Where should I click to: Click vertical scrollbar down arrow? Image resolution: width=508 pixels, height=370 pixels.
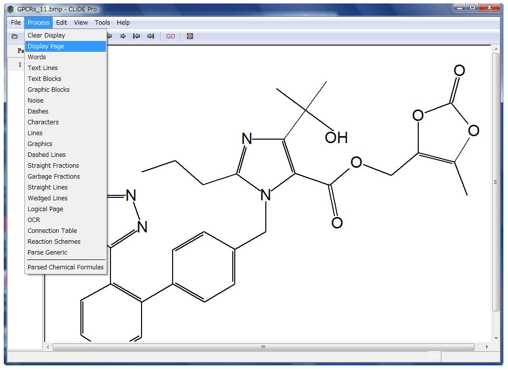496,338
